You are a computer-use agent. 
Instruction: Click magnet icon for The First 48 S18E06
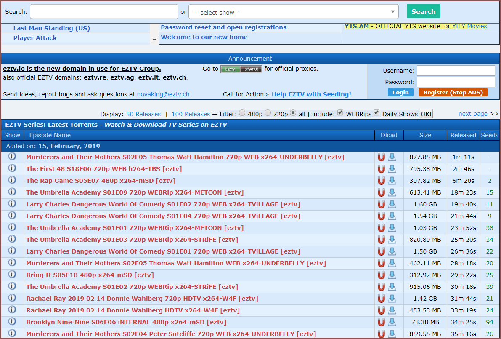pos(381,169)
